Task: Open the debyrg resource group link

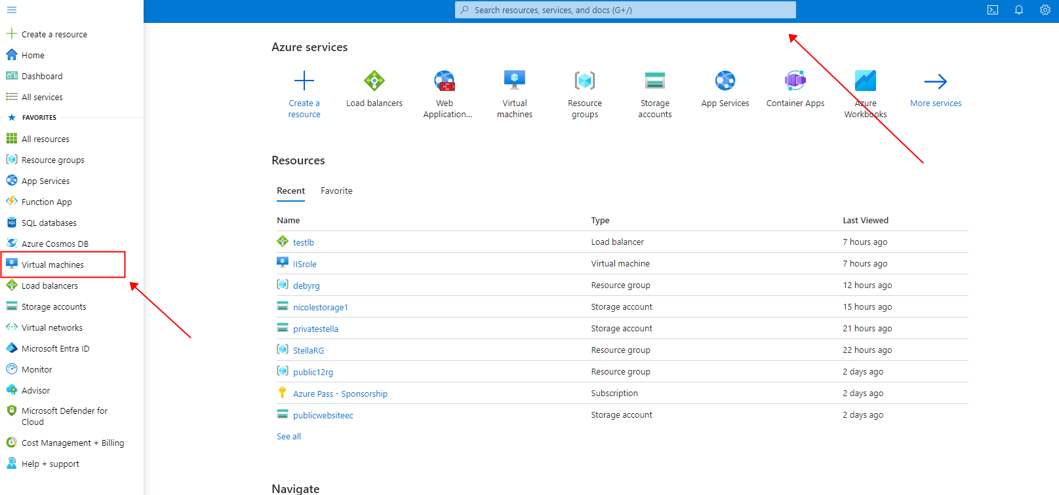Action: 306,285
